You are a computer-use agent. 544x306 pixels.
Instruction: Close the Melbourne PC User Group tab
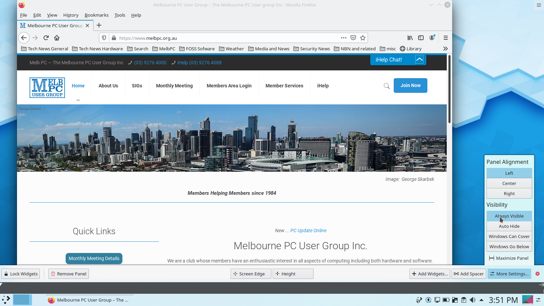click(x=87, y=26)
